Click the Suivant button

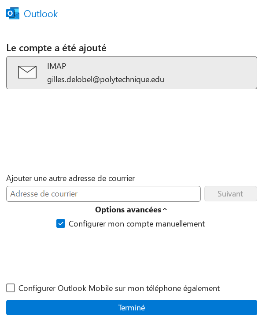[x=231, y=194]
